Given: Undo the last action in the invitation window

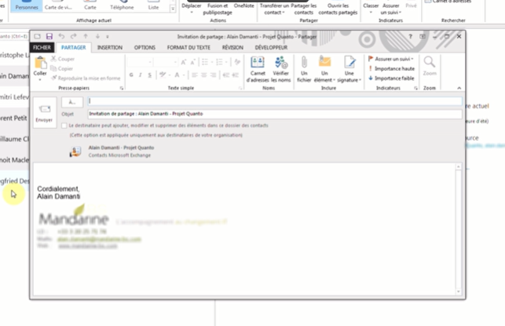Looking at the screenshot, I should coord(61,36).
